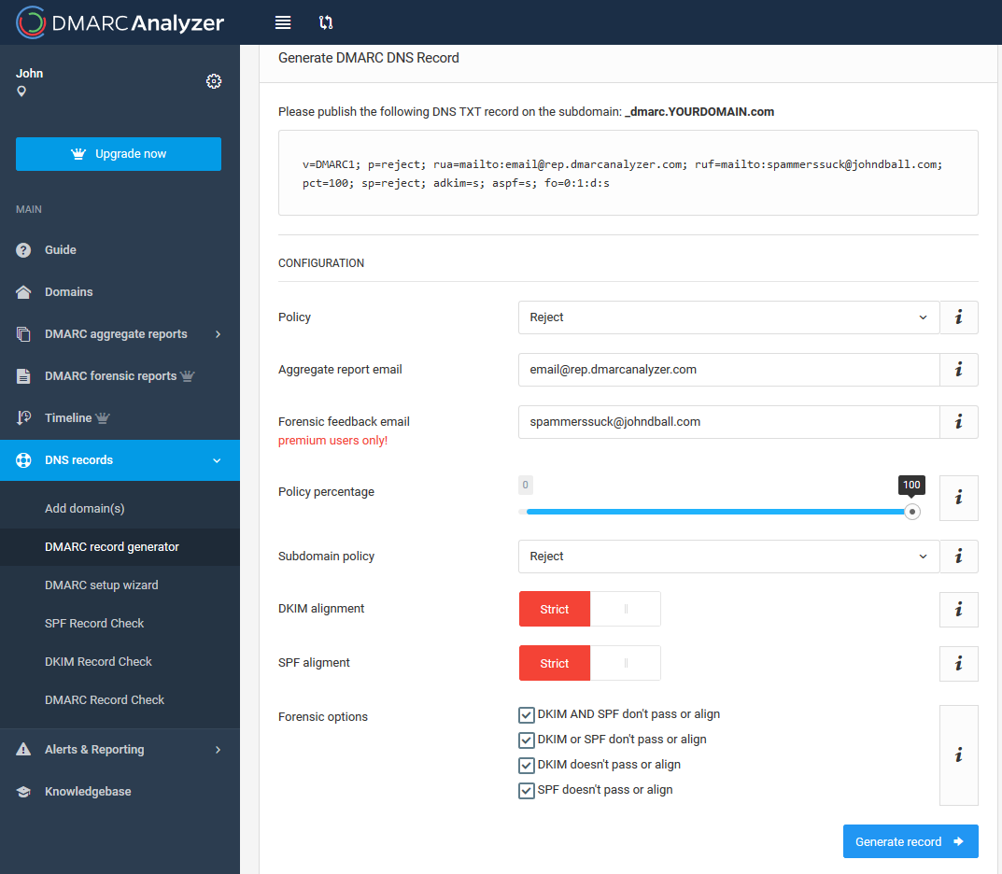Click the Knowledgebase graduation cap icon
The image size is (1002, 874).
tap(23, 792)
